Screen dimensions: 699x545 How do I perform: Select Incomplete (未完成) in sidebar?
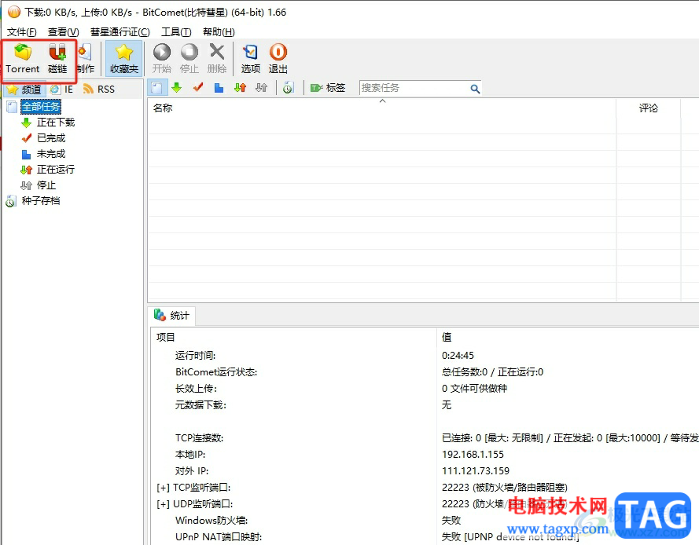(x=50, y=154)
